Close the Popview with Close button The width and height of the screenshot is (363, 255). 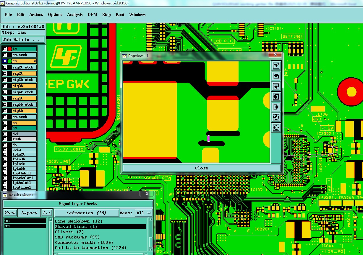[202, 168]
